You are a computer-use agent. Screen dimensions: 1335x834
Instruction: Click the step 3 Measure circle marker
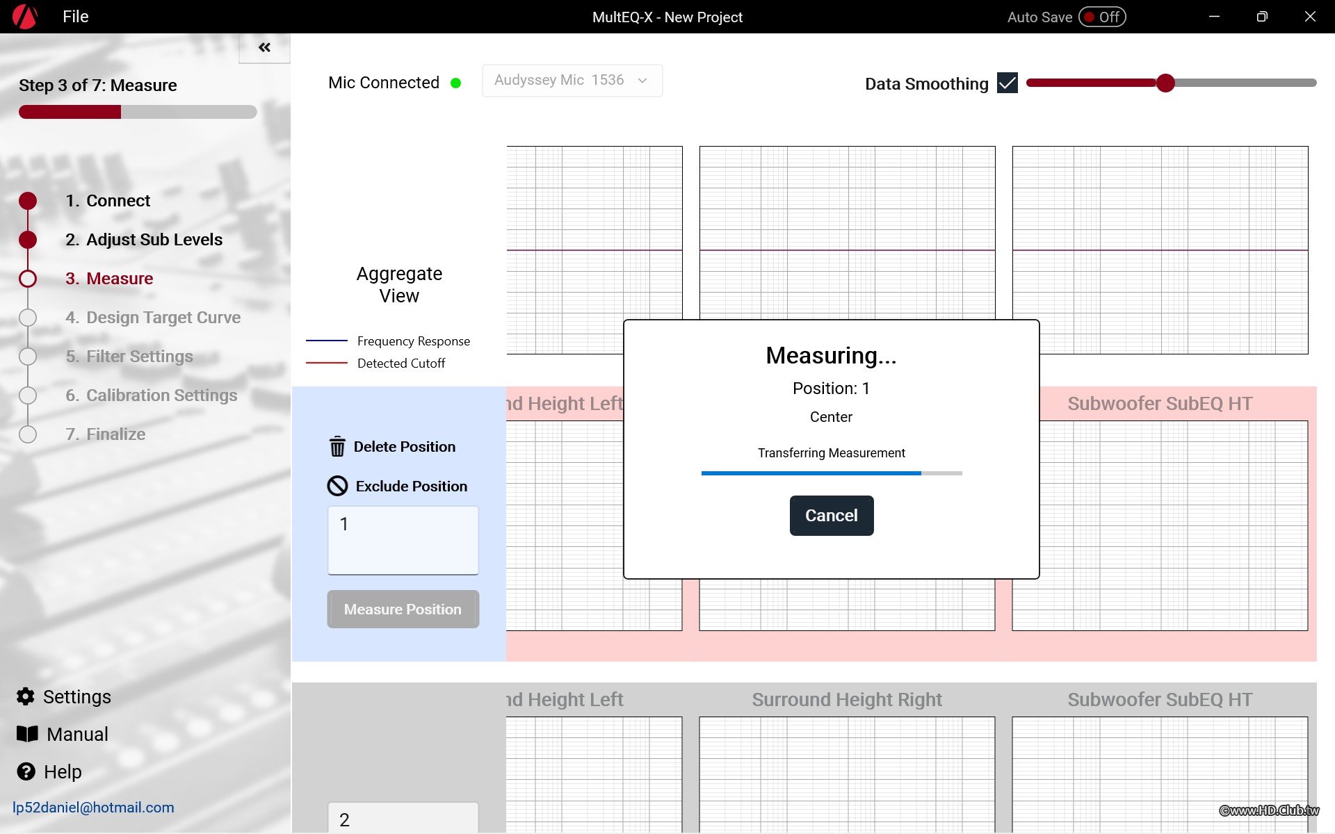point(28,279)
